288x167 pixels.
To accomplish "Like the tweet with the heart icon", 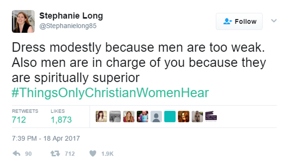I will coord(93,154).
